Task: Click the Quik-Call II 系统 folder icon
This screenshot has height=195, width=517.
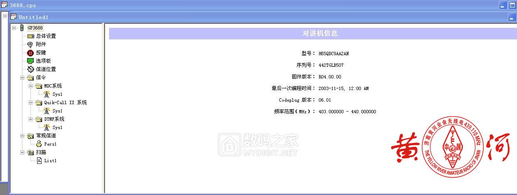Action: pos(39,102)
